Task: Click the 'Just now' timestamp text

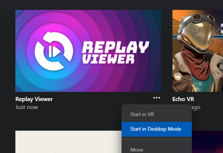Action: (27, 107)
